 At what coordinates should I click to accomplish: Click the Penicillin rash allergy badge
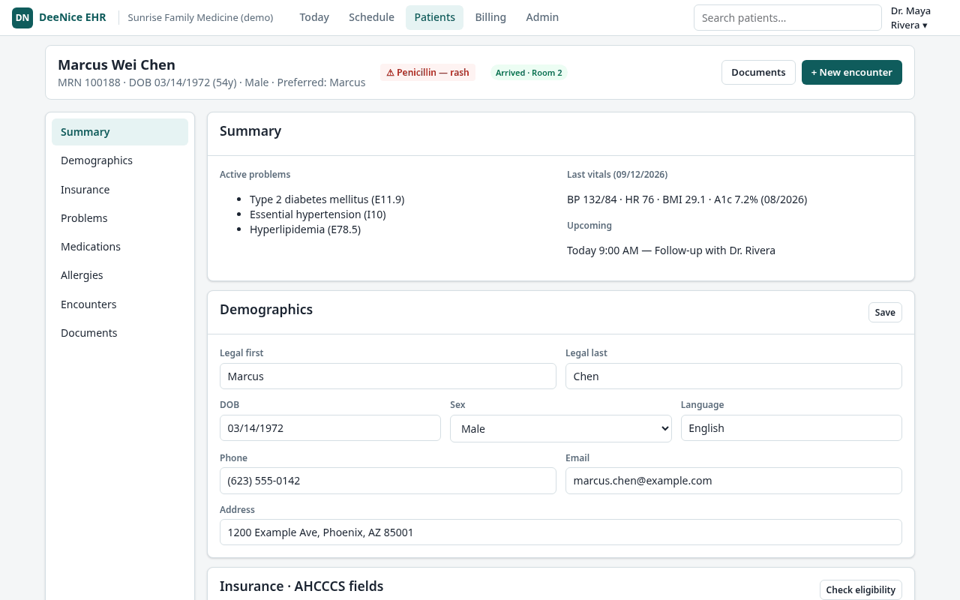[427, 73]
